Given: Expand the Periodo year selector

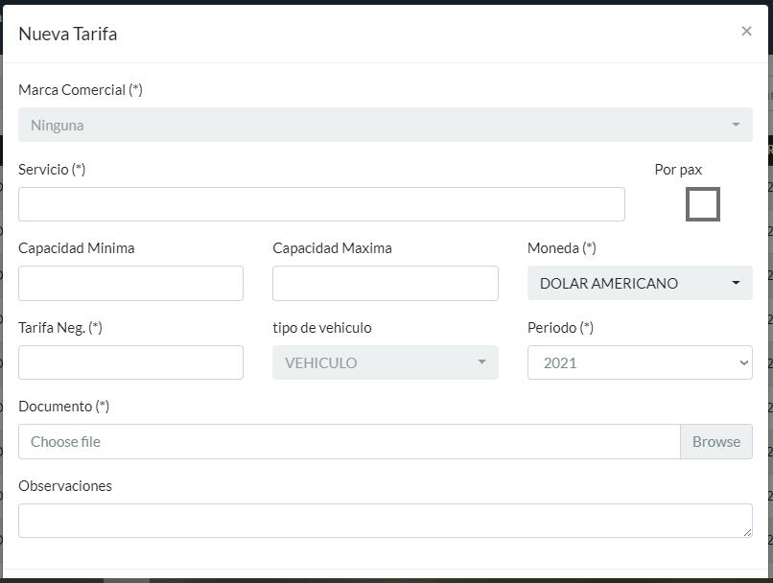Looking at the screenshot, I should 640,362.
